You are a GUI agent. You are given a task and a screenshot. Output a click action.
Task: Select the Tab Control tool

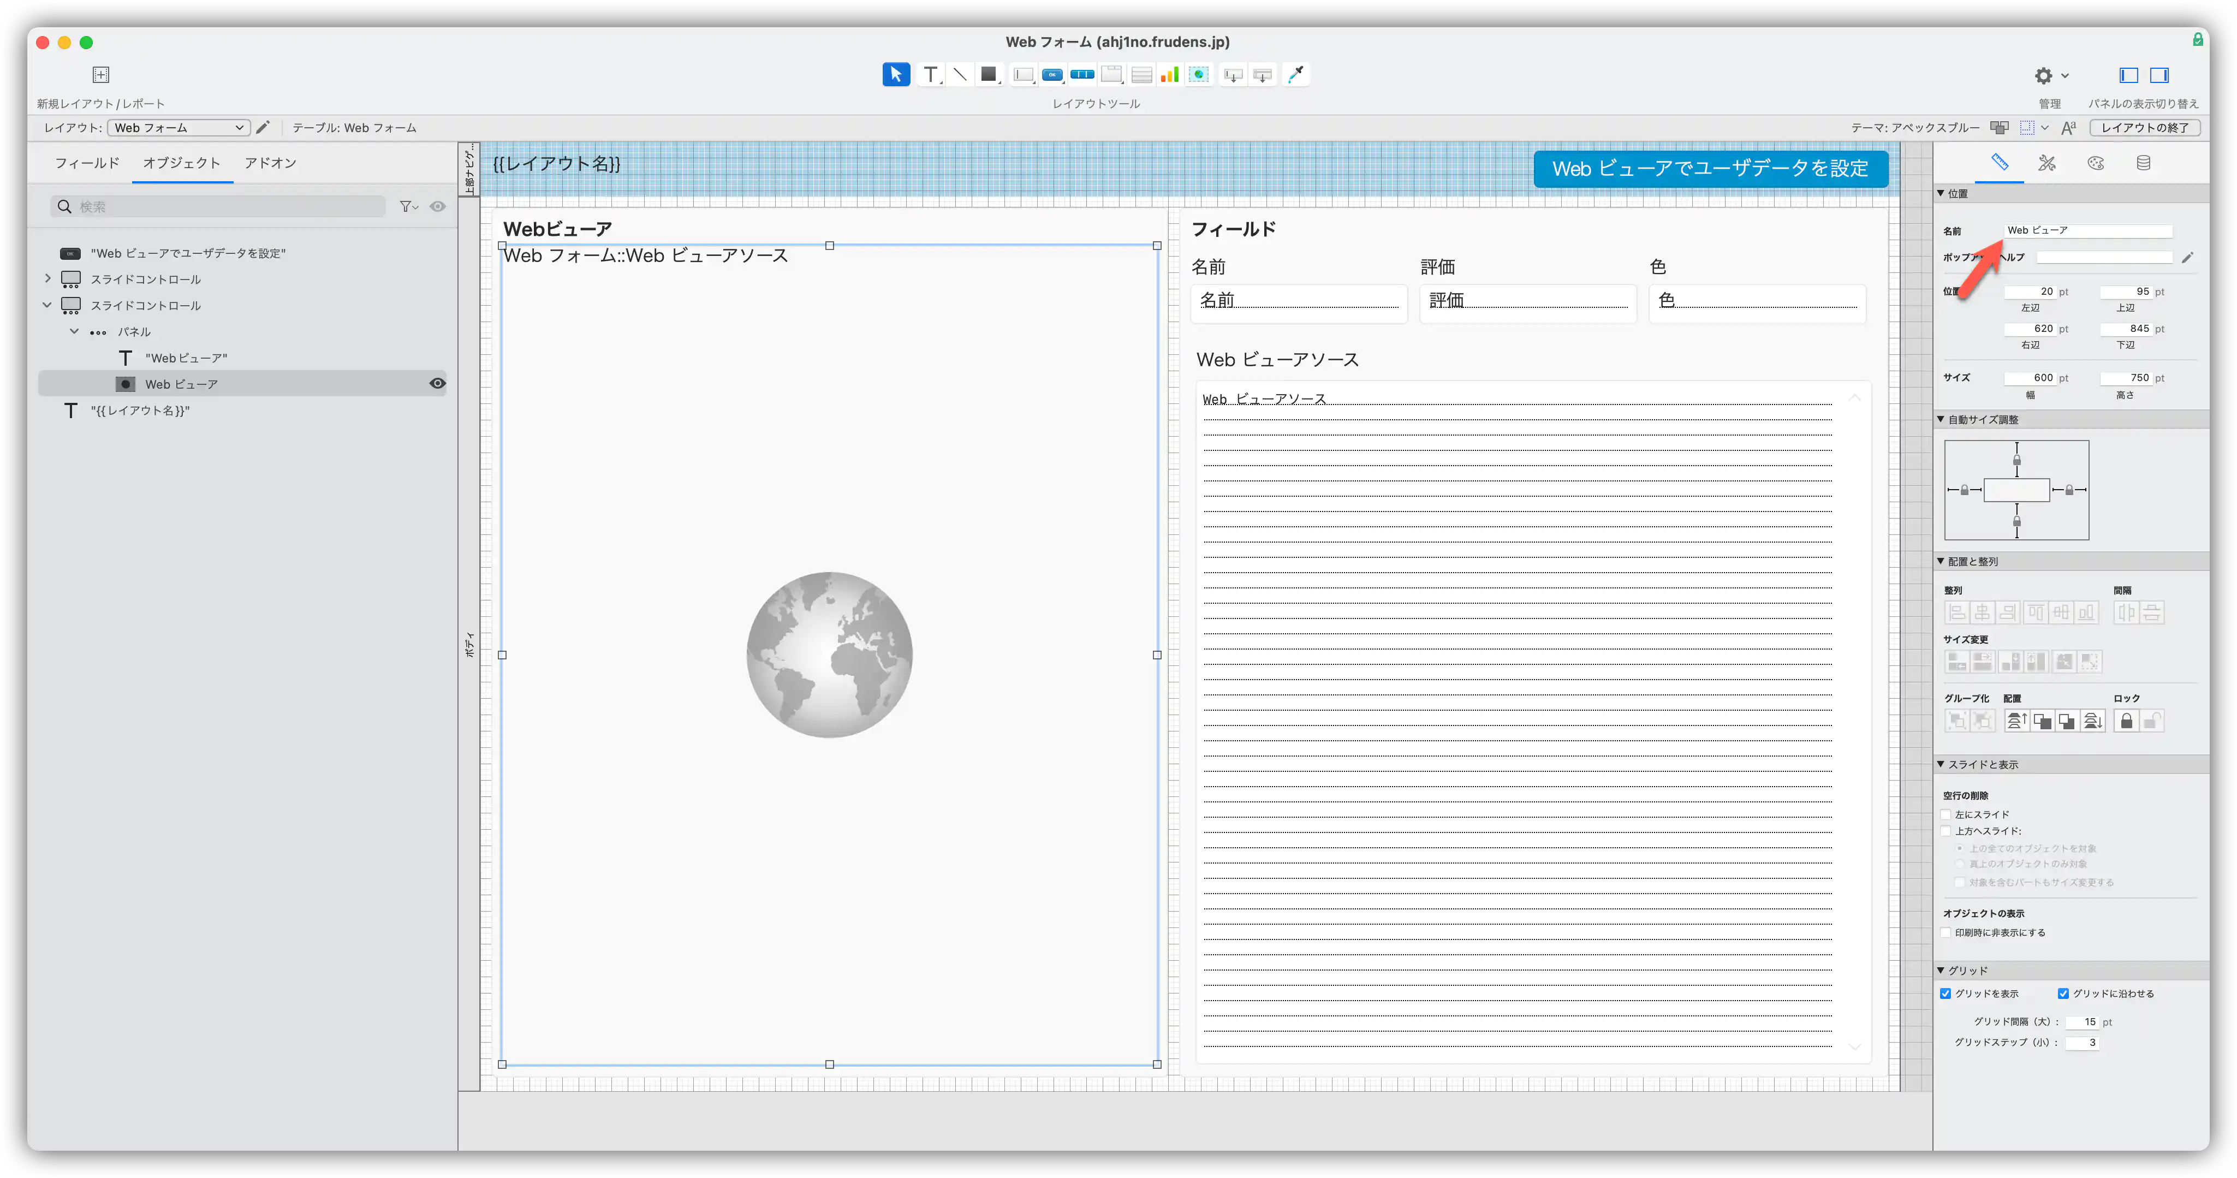(x=1111, y=75)
